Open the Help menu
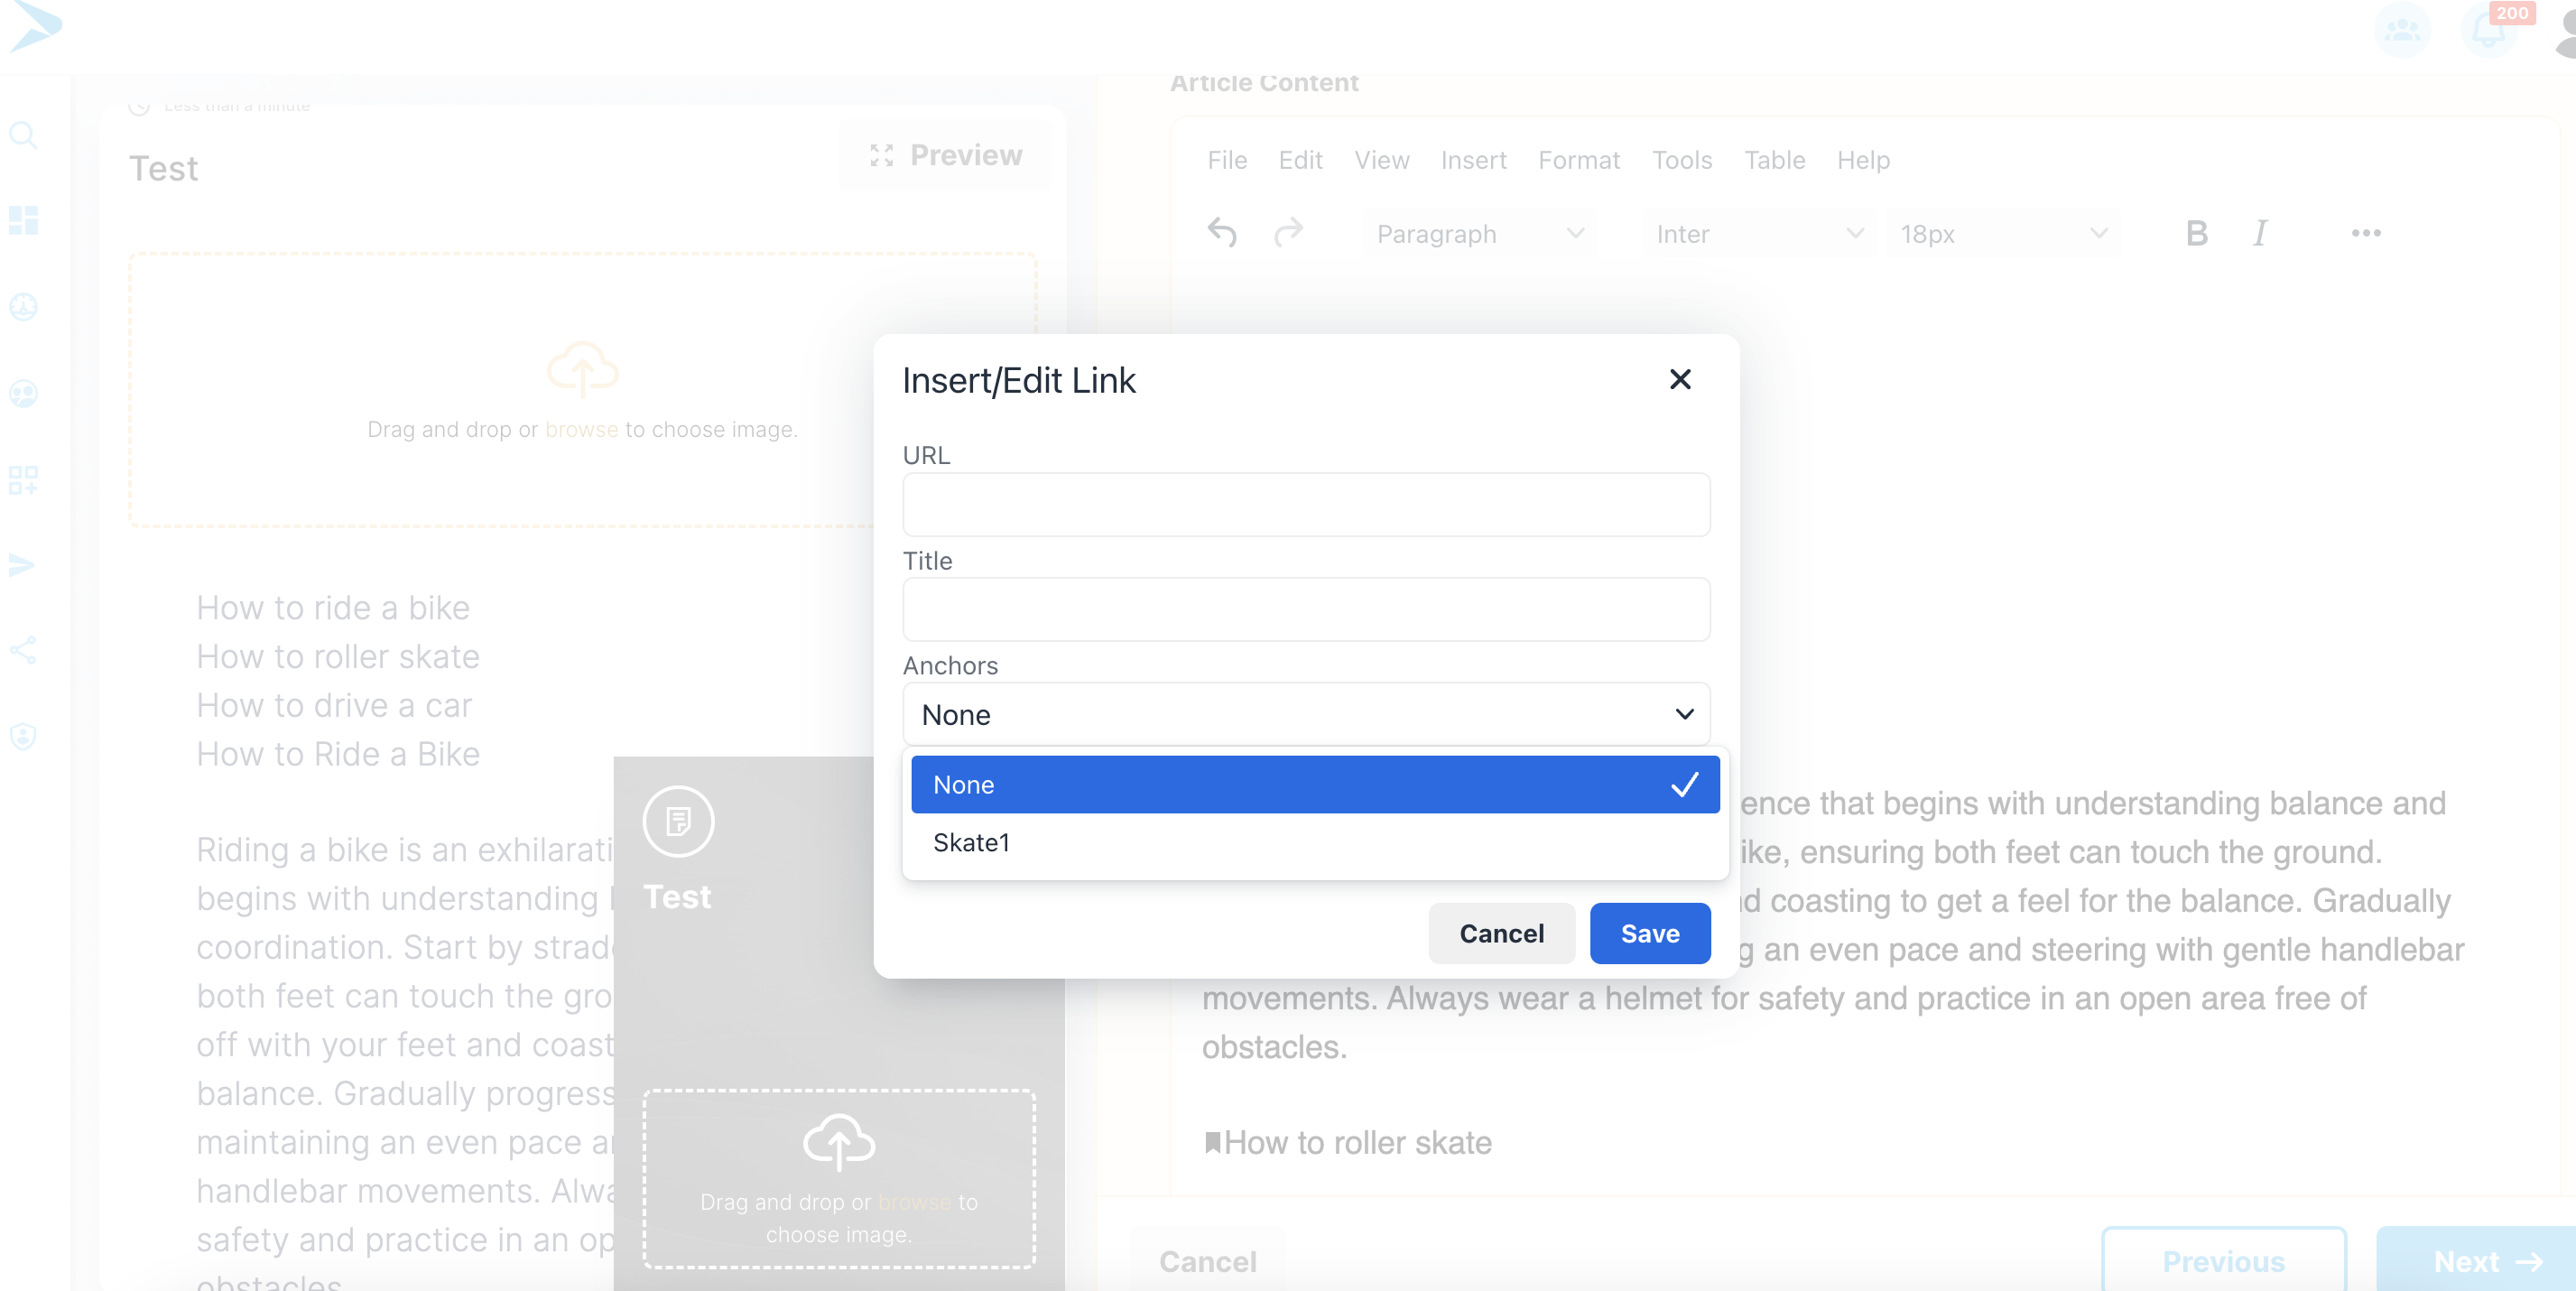The height and width of the screenshot is (1291, 2576). pos(1863,160)
